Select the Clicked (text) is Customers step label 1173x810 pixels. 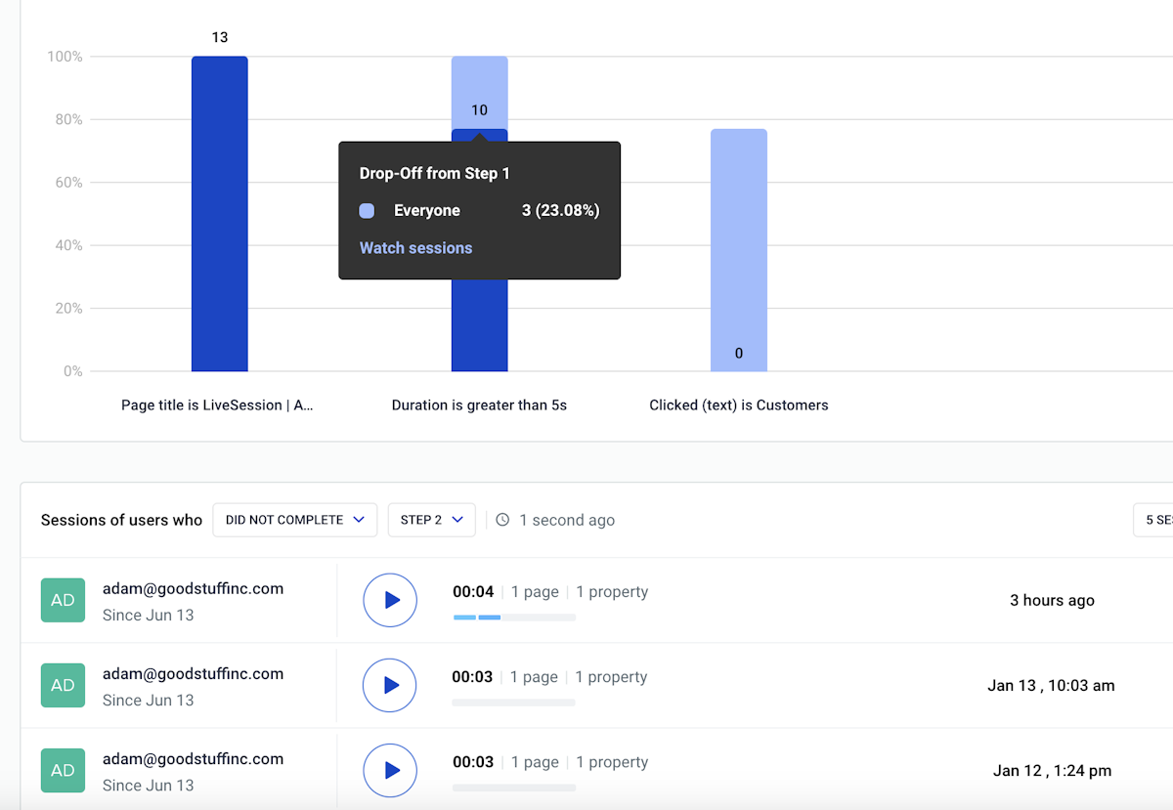click(738, 405)
